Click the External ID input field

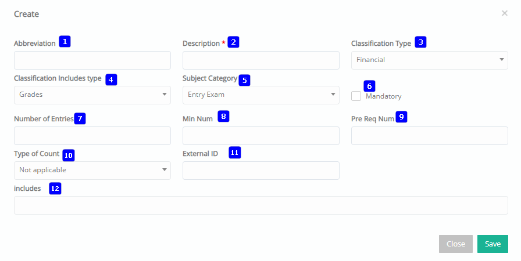(x=261, y=171)
